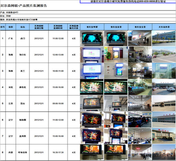Open row 4 waiting room panorama photo
Viewport: 176px width, 161px height.
[140, 87]
